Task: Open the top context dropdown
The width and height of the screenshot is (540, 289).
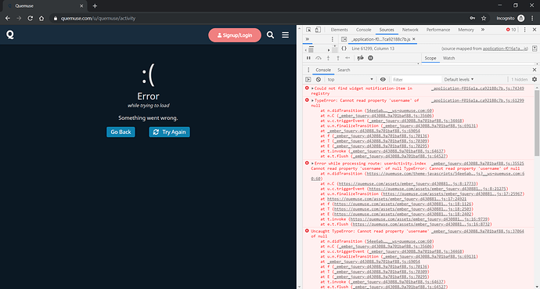Action: pos(351,80)
